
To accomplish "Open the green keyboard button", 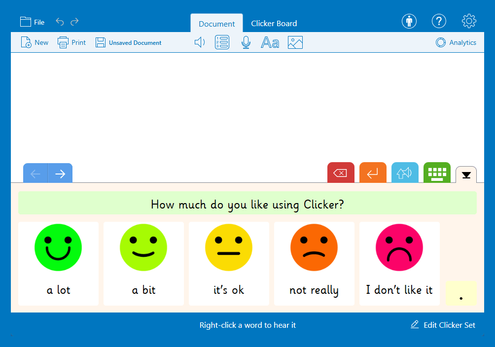I will click(437, 173).
